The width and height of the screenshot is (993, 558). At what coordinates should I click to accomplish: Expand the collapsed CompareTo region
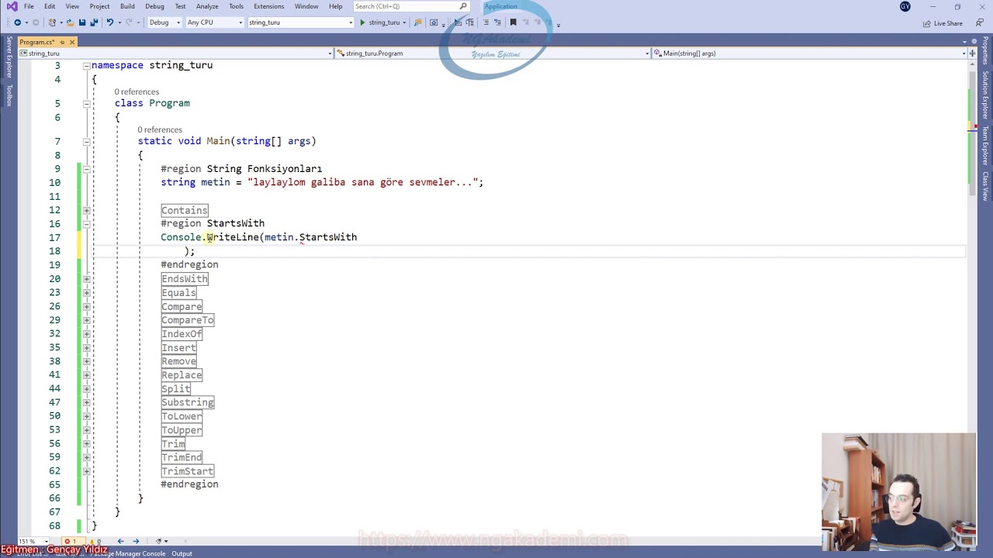86,320
